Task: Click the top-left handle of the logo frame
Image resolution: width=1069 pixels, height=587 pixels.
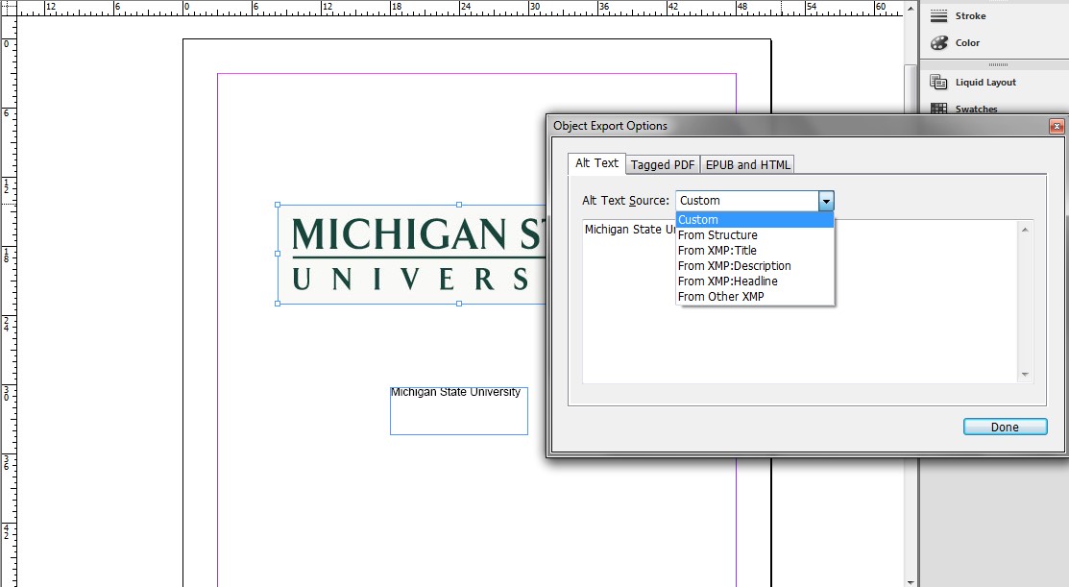Action: click(278, 205)
